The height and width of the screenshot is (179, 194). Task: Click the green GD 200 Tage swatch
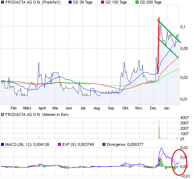click(137, 2)
